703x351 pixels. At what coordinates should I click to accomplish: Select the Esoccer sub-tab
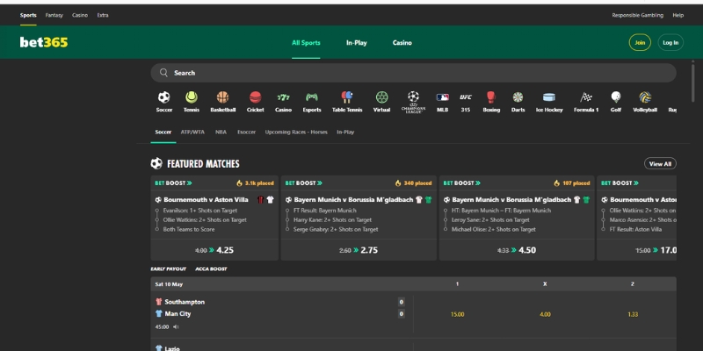[246, 133]
